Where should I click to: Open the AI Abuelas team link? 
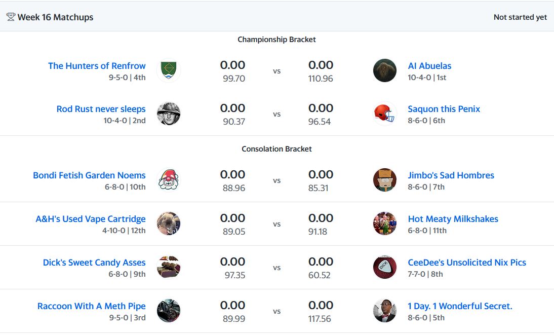(x=429, y=66)
